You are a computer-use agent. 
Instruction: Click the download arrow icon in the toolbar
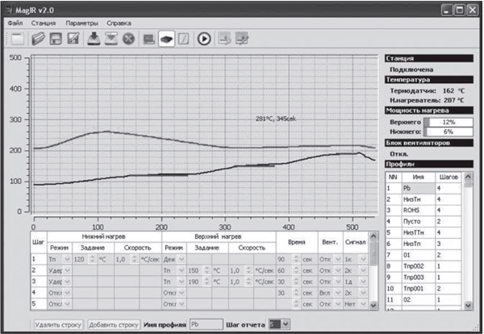pyautogui.click(x=94, y=38)
